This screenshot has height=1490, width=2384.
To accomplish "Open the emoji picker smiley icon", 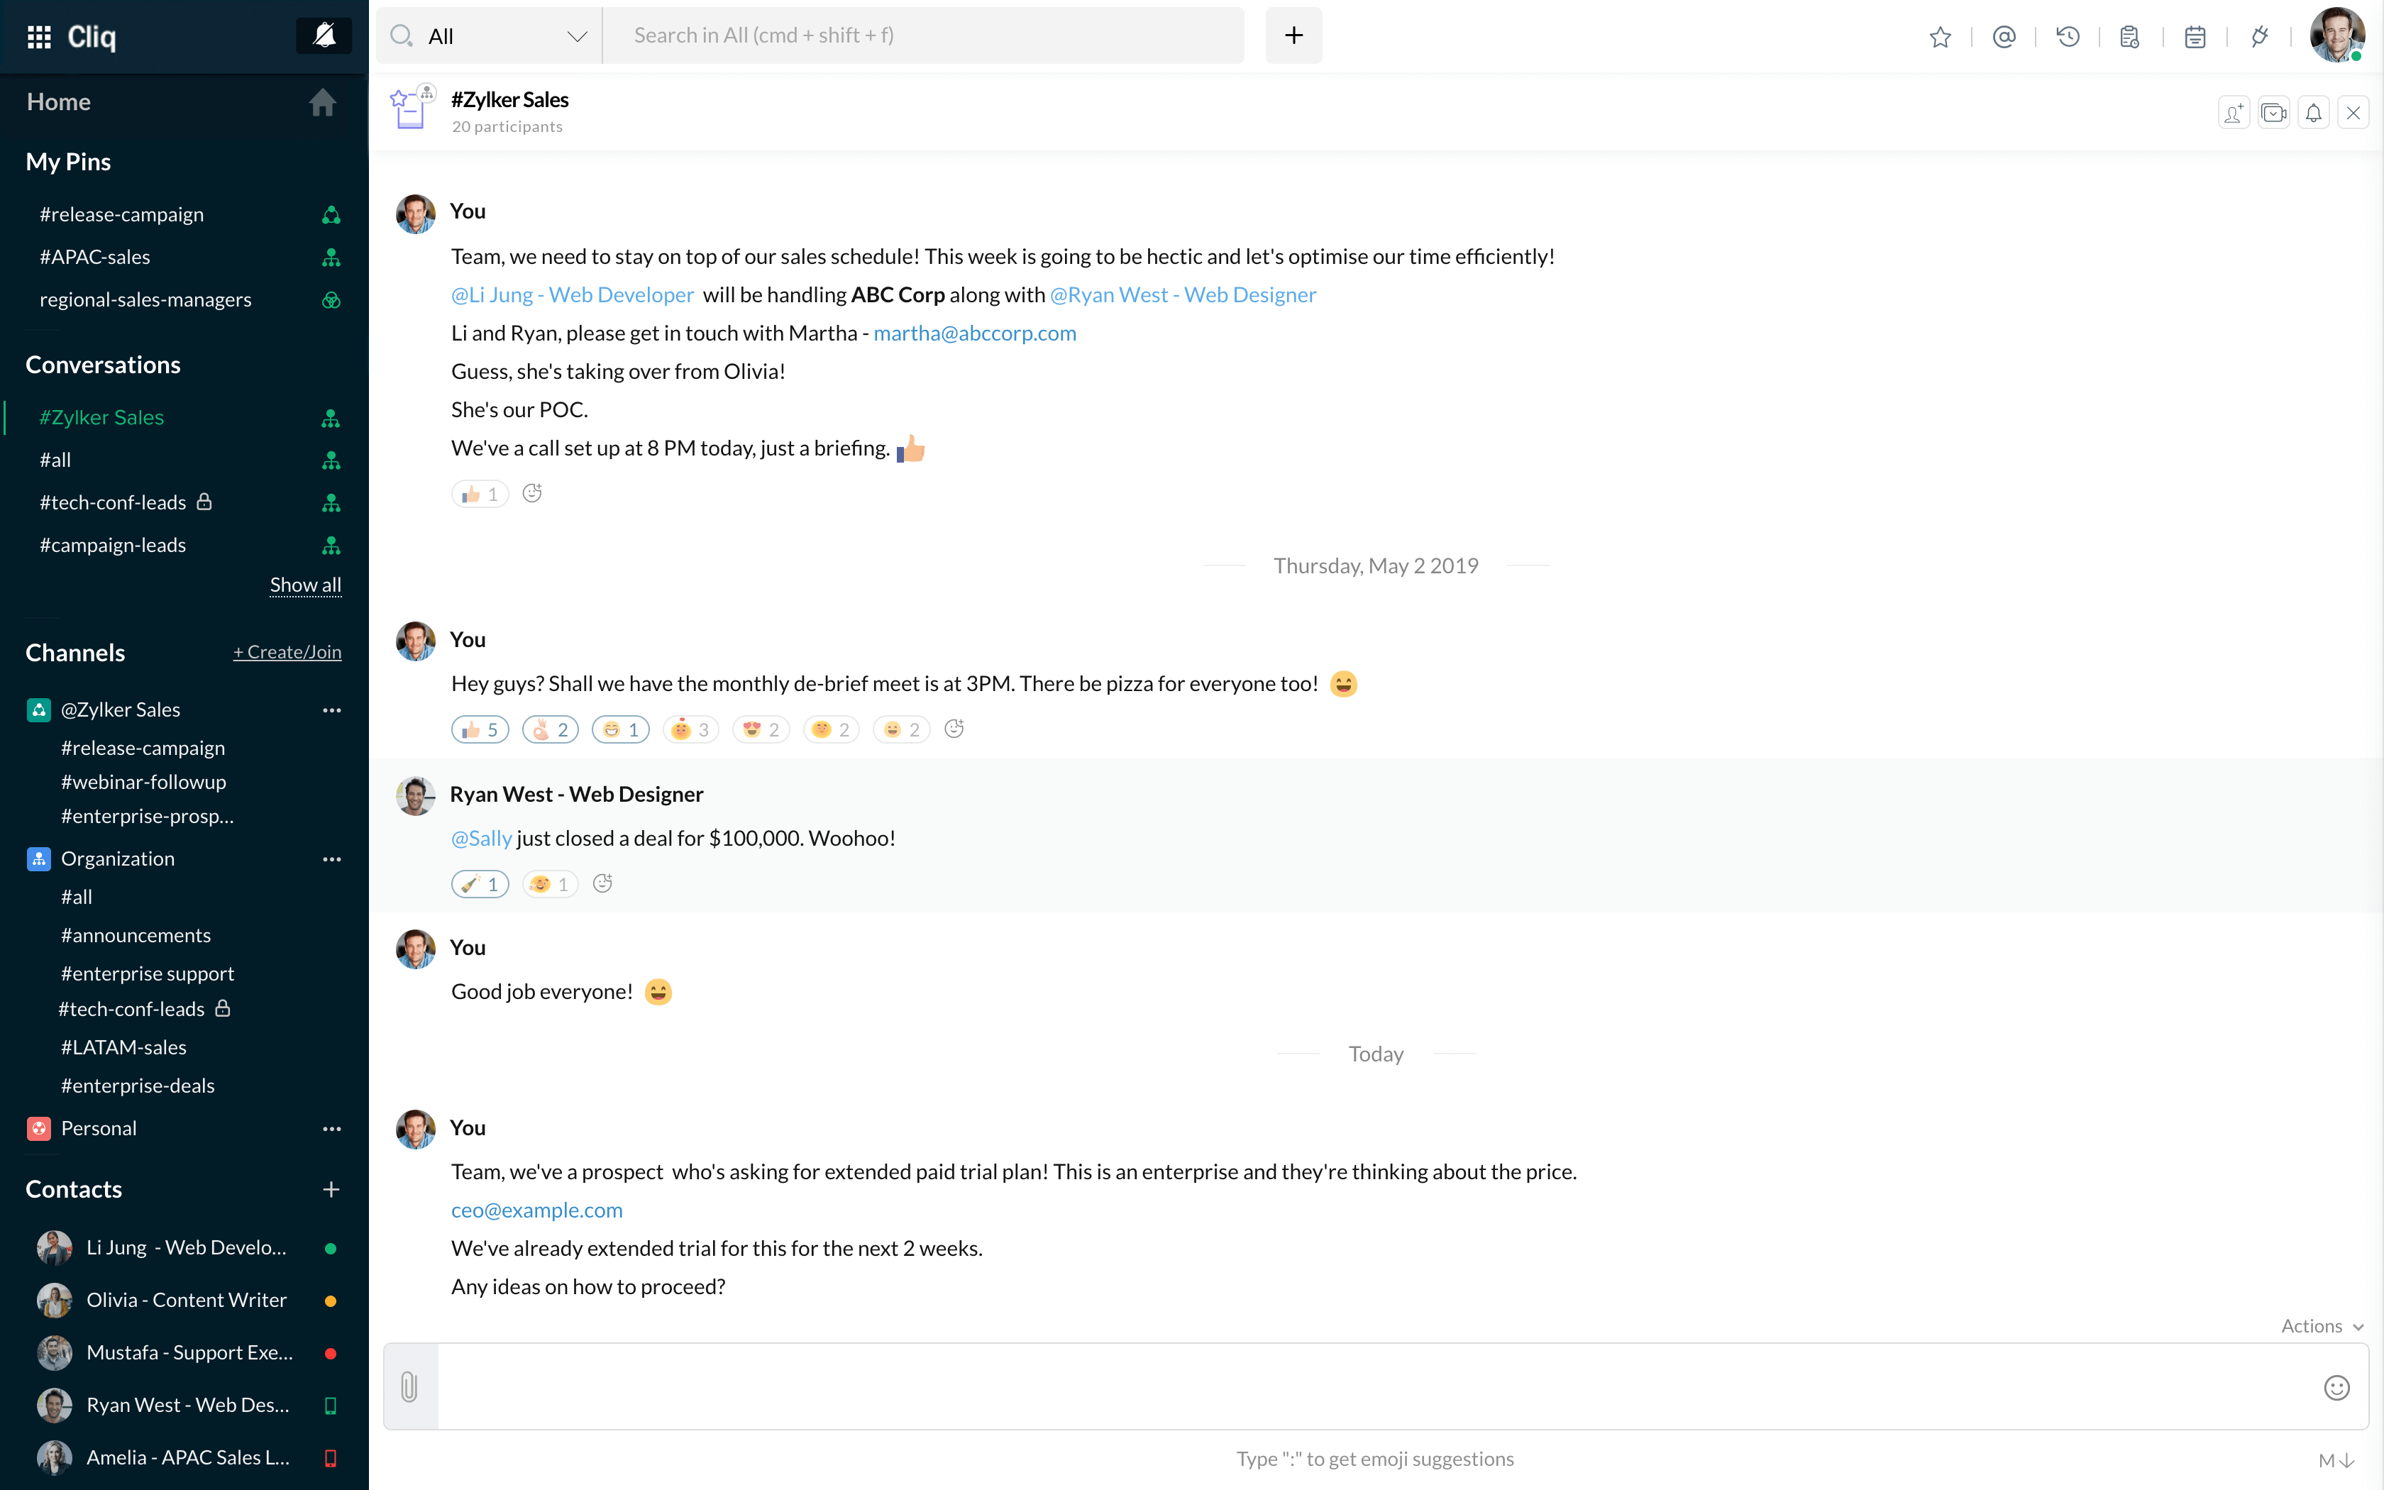I will point(2336,1386).
